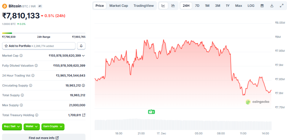This screenshot has height=140, width=287.
Task: Open Fully Diluted Valuation info icon
Action: 36,65
